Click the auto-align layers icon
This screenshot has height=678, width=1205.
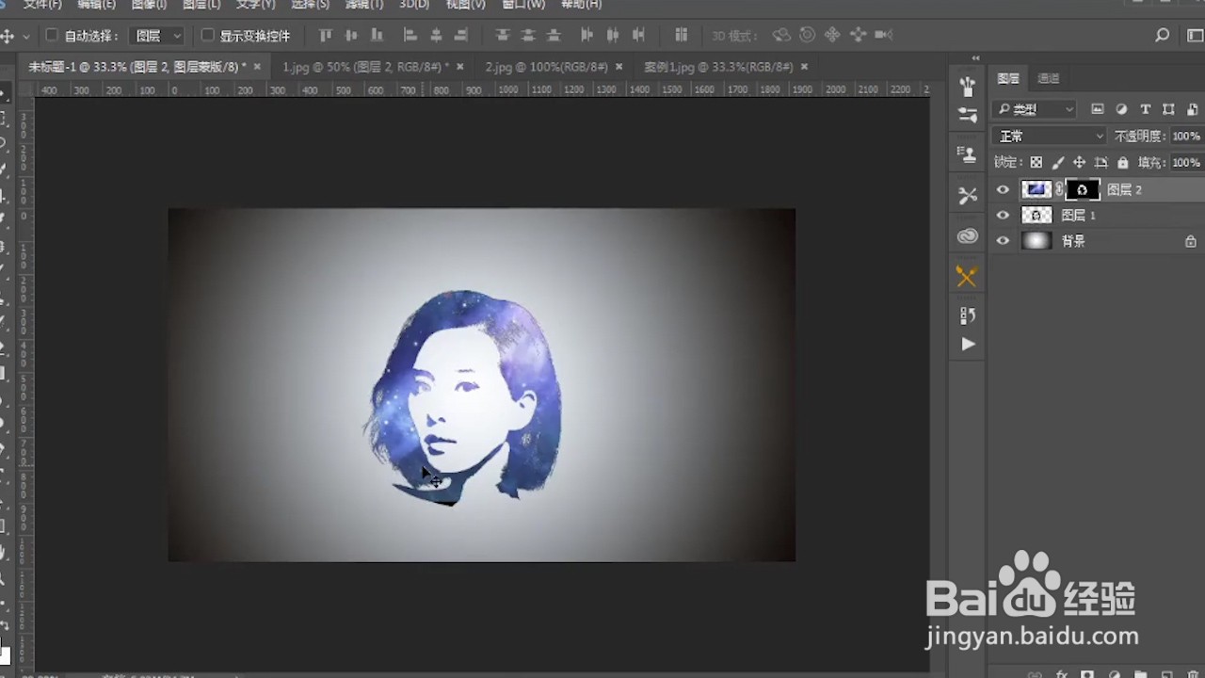click(x=681, y=36)
